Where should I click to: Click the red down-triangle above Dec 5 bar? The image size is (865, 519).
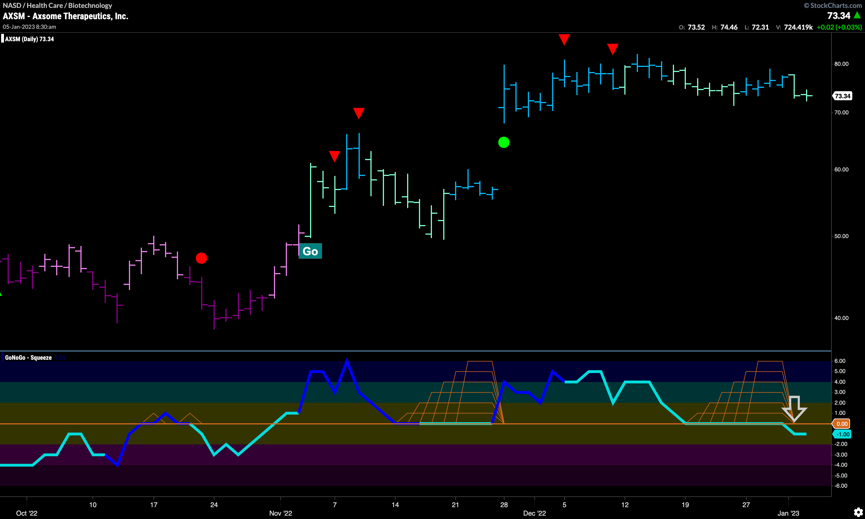point(564,40)
